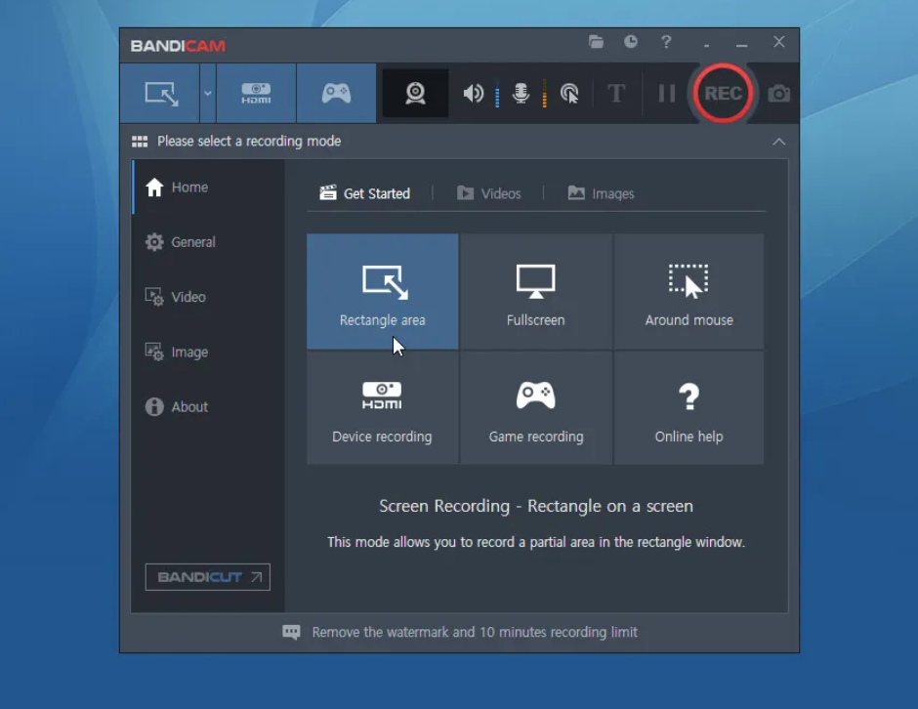Toggle speaker sound icon
The height and width of the screenshot is (709, 918).
click(x=473, y=94)
